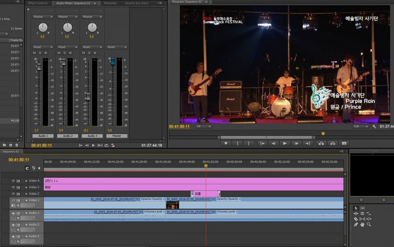Open Audio 1 Master output dropdown
The height and width of the screenshot is (247, 394).
point(43,17)
